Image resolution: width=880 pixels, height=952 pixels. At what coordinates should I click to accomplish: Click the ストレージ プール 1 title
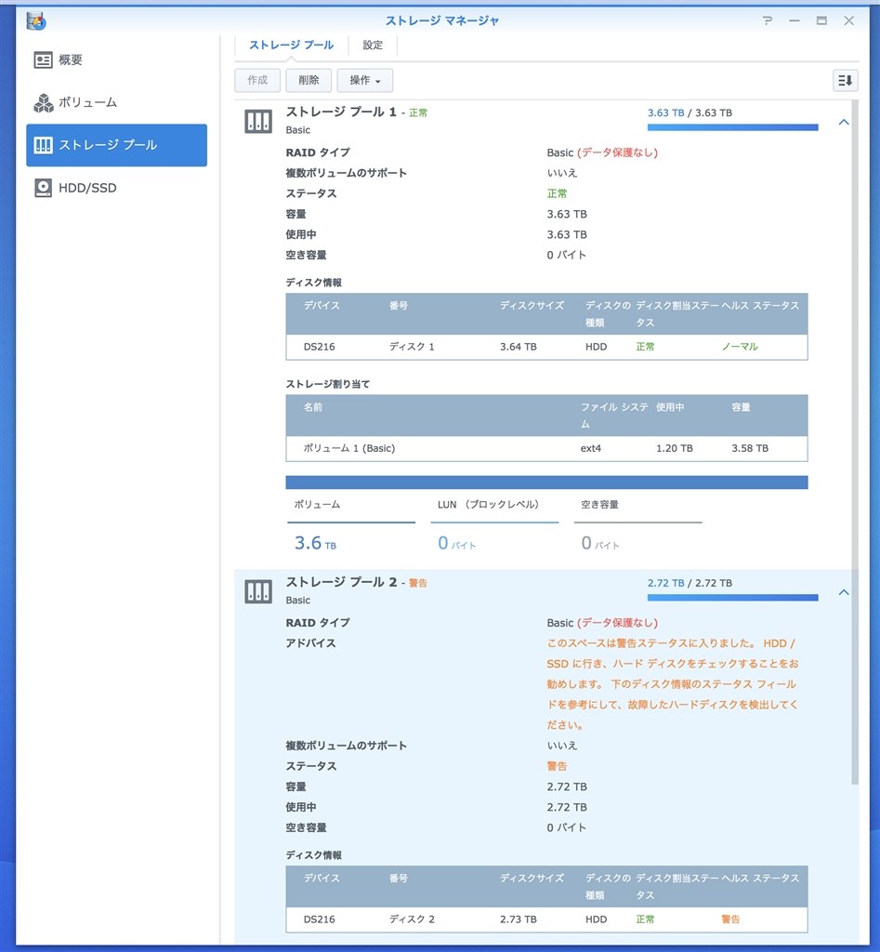pyautogui.click(x=341, y=112)
